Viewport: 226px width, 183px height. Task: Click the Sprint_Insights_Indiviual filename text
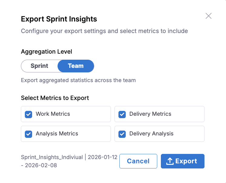(x=52, y=157)
